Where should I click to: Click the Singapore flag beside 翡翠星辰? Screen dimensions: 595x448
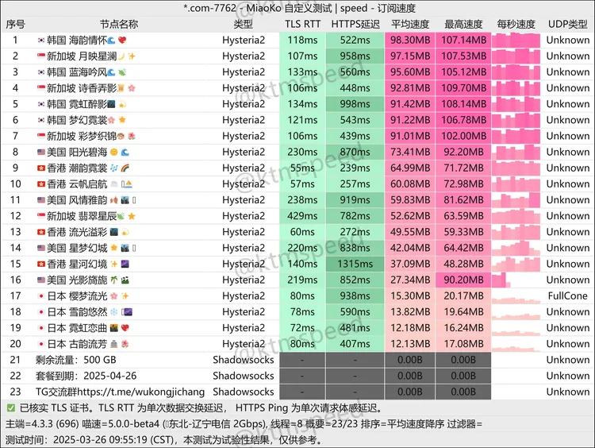[40, 216]
